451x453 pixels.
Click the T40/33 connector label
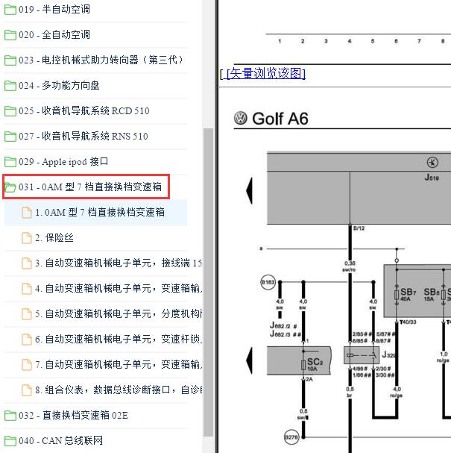pos(408,322)
